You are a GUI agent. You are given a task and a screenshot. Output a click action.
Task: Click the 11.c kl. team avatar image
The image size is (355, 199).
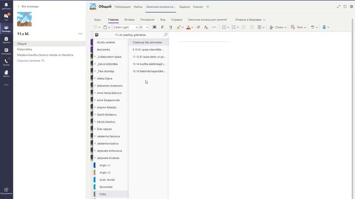click(24, 19)
